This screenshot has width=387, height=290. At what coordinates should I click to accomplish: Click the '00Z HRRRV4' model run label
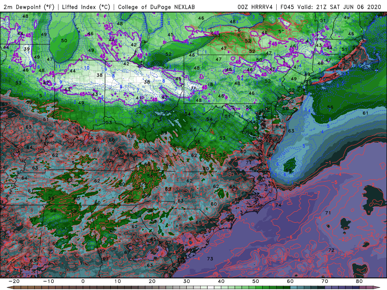click(255, 7)
